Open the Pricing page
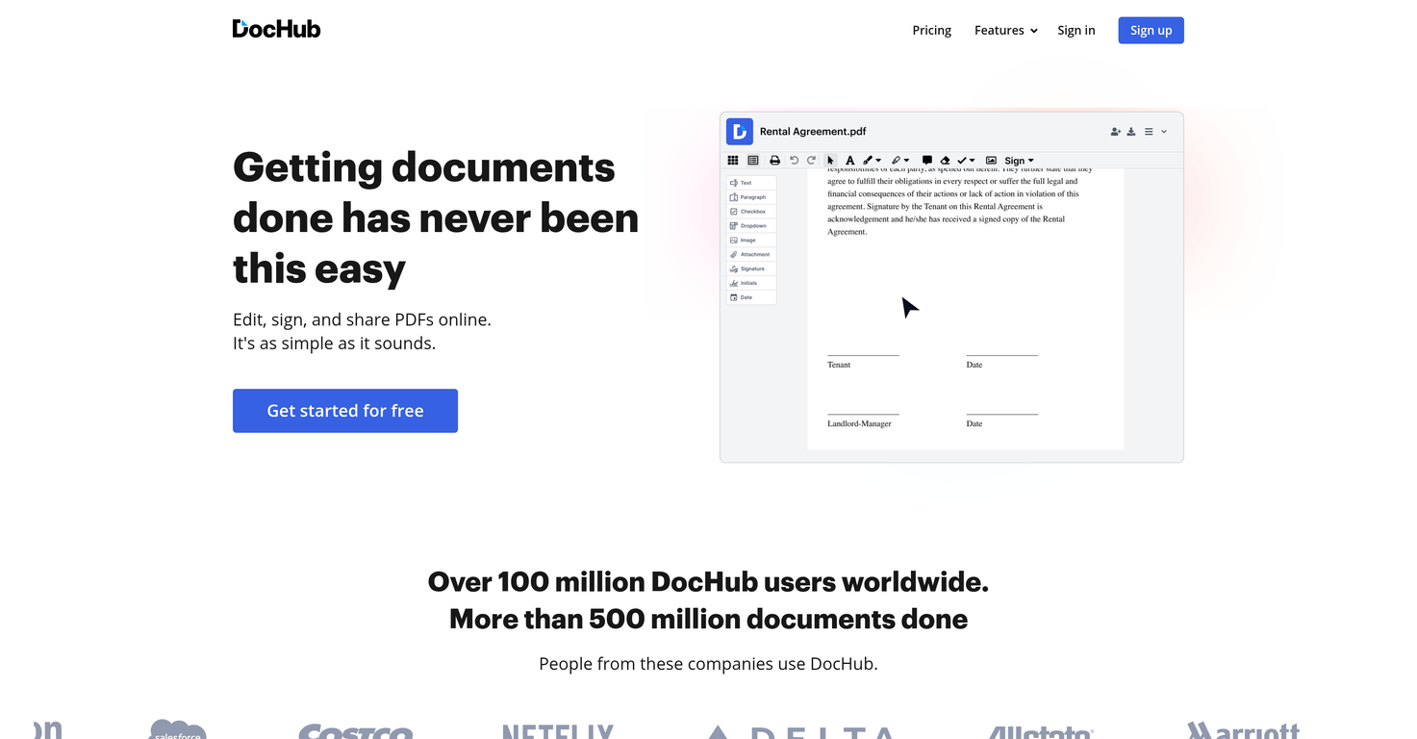 pyautogui.click(x=931, y=30)
